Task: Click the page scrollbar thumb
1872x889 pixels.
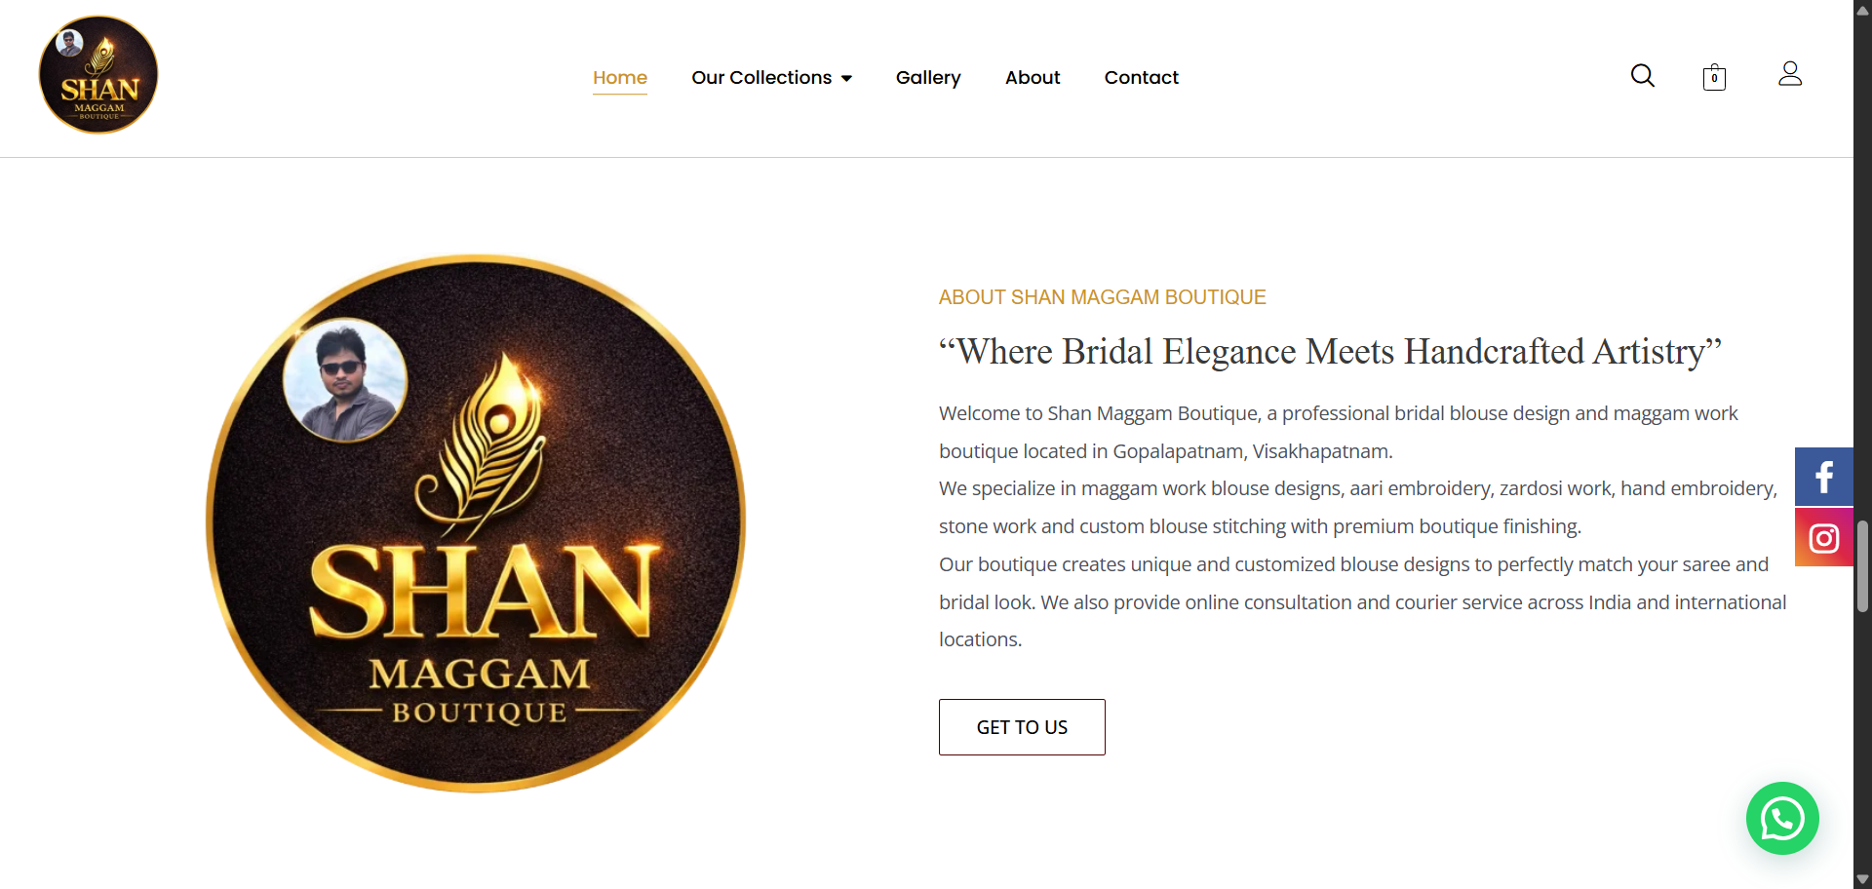Action: [1862, 566]
